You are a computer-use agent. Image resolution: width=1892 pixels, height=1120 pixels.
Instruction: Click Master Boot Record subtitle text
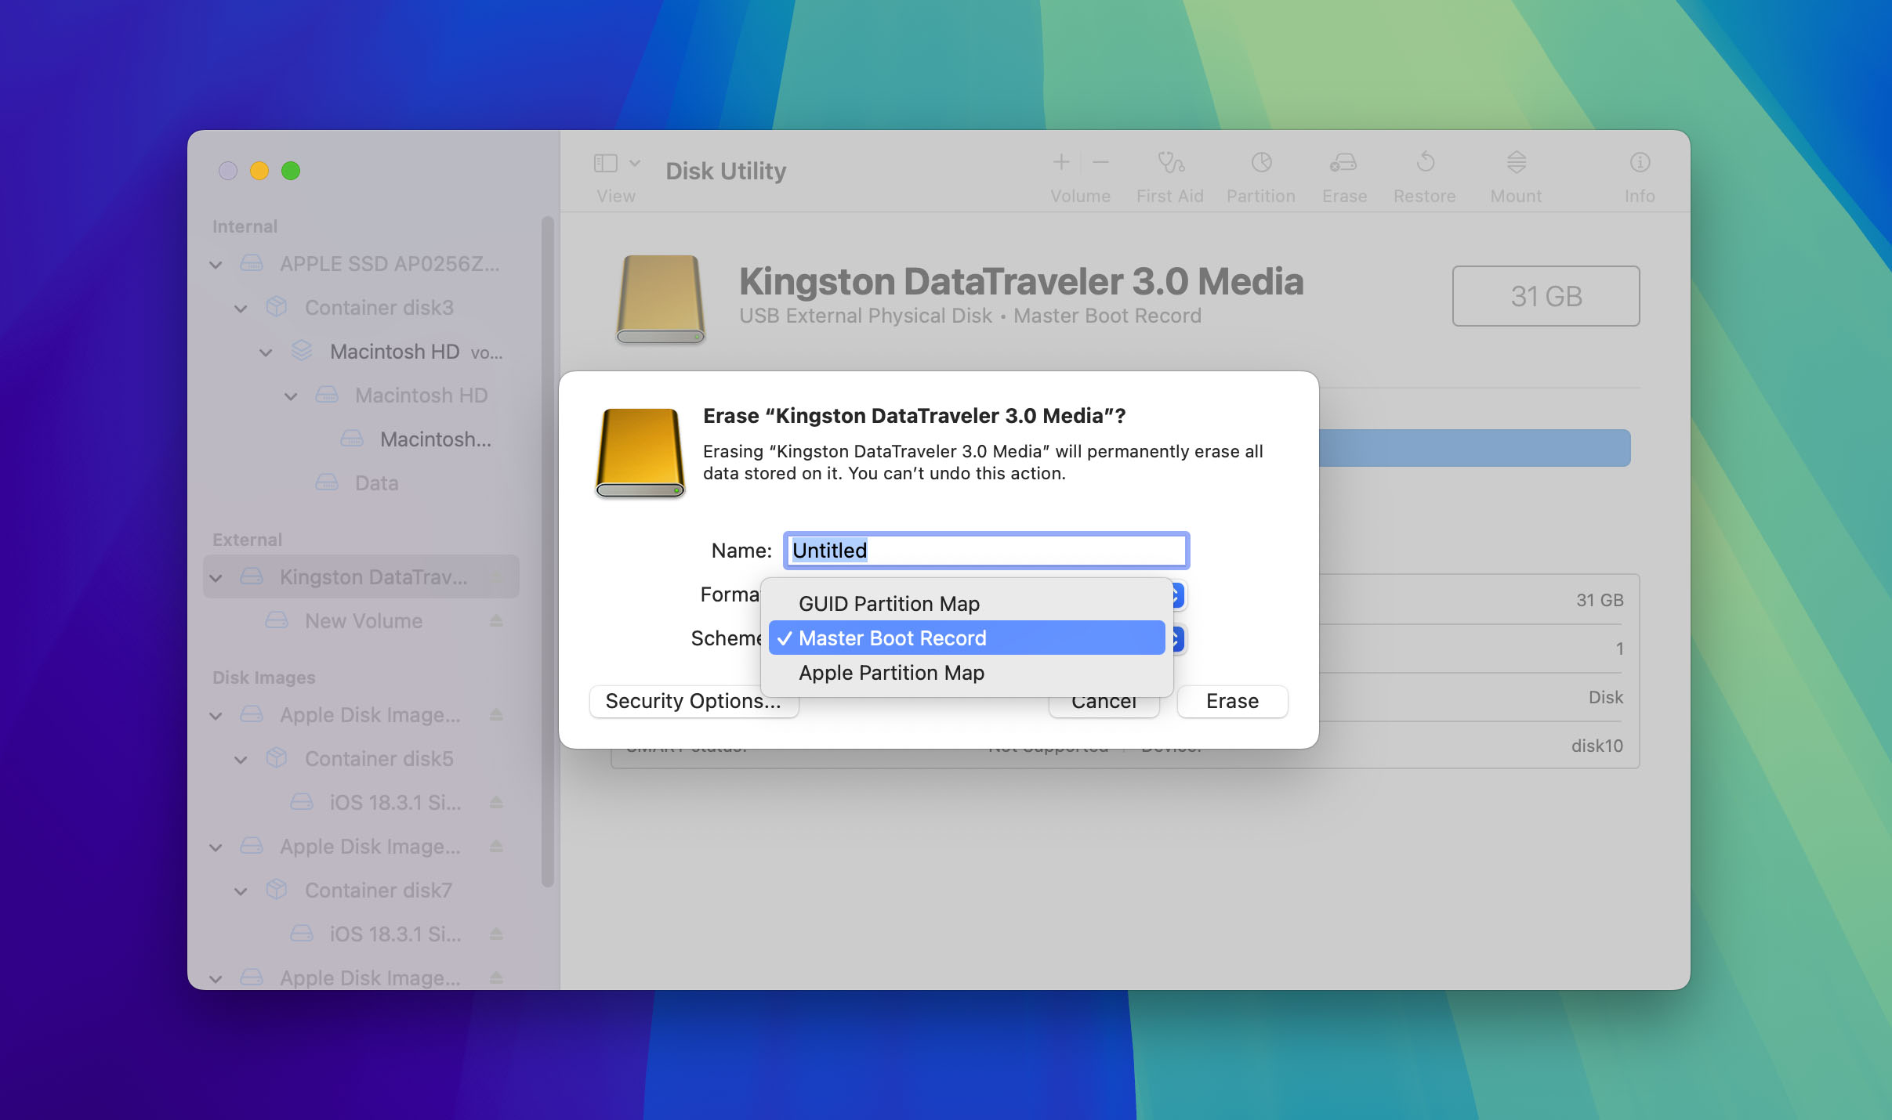tap(1107, 316)
